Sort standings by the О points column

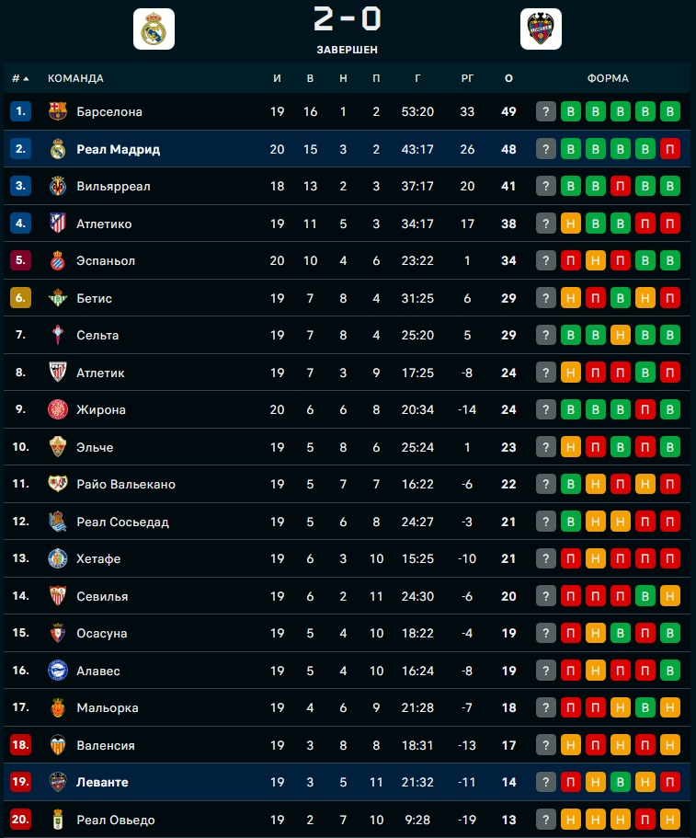click(x=508, y=79)
